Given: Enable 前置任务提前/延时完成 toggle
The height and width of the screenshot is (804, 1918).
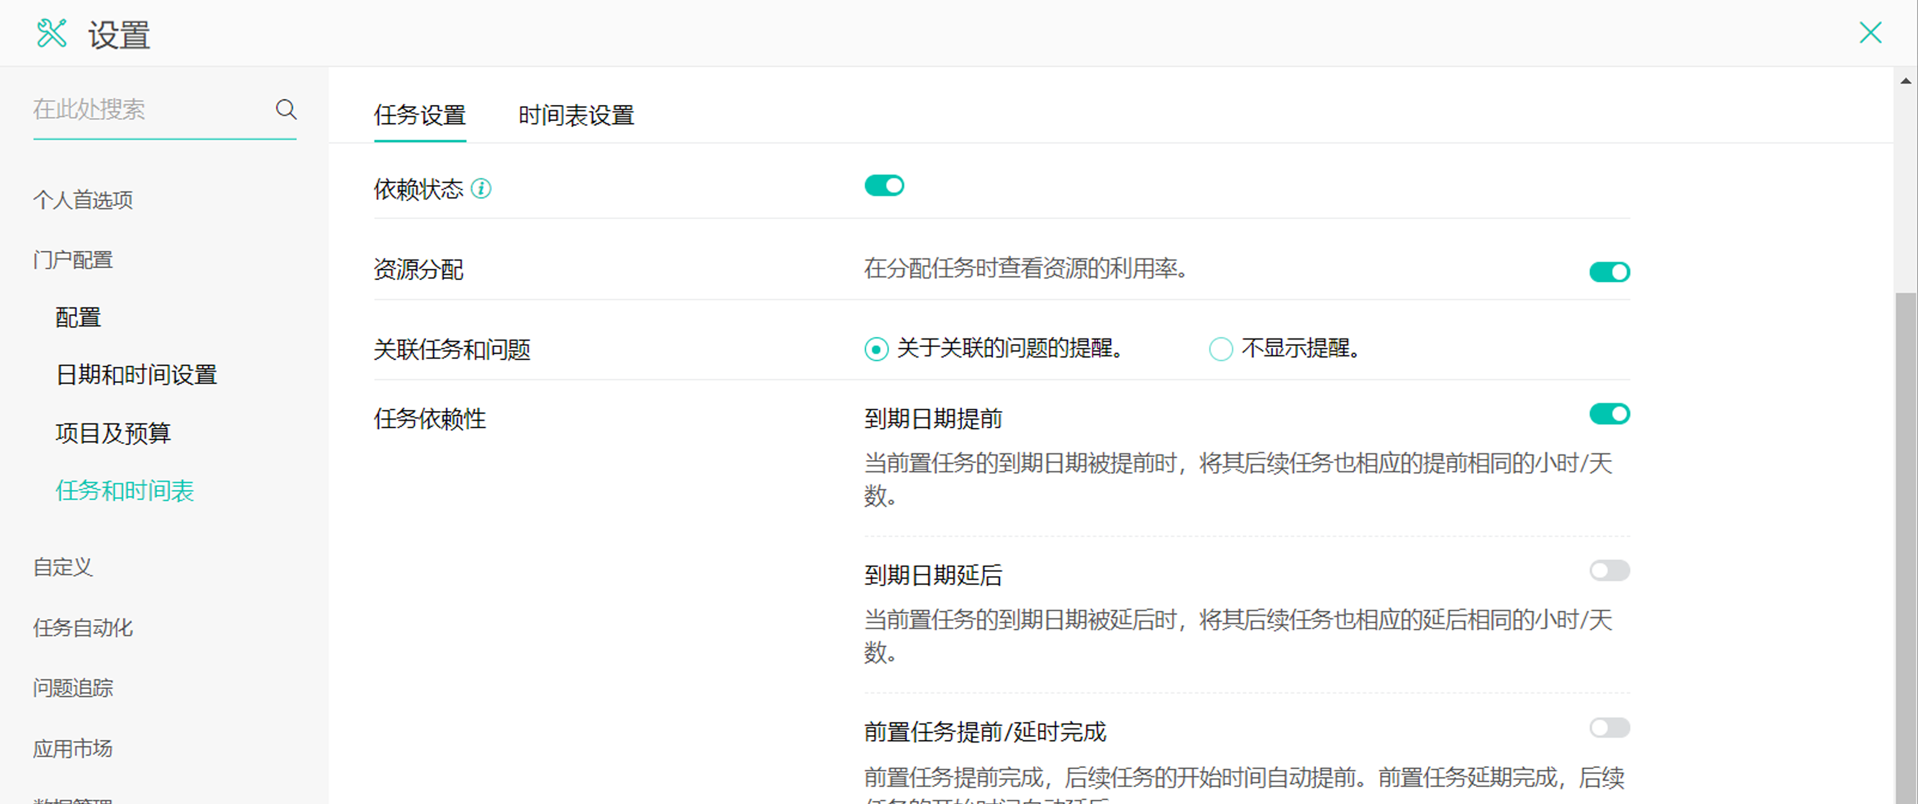Looking at the screenshot, I should point(1609,727).
